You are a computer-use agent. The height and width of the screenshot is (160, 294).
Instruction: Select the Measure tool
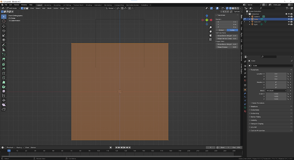[3, 50]
